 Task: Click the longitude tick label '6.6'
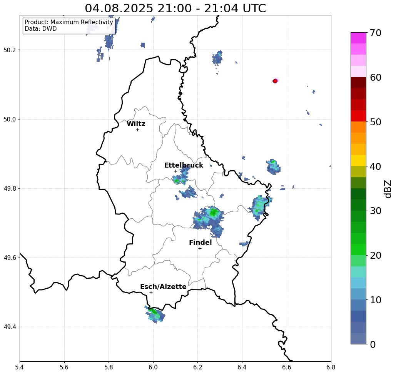click(x=286, y=367)
